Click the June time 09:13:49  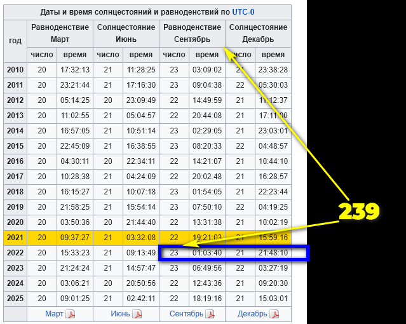141,253
